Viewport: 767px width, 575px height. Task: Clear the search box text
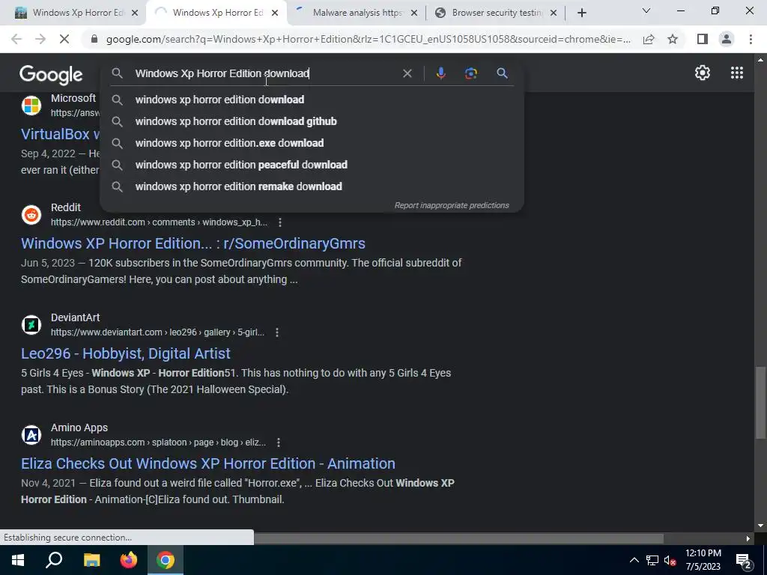click(x=407, y=73)
